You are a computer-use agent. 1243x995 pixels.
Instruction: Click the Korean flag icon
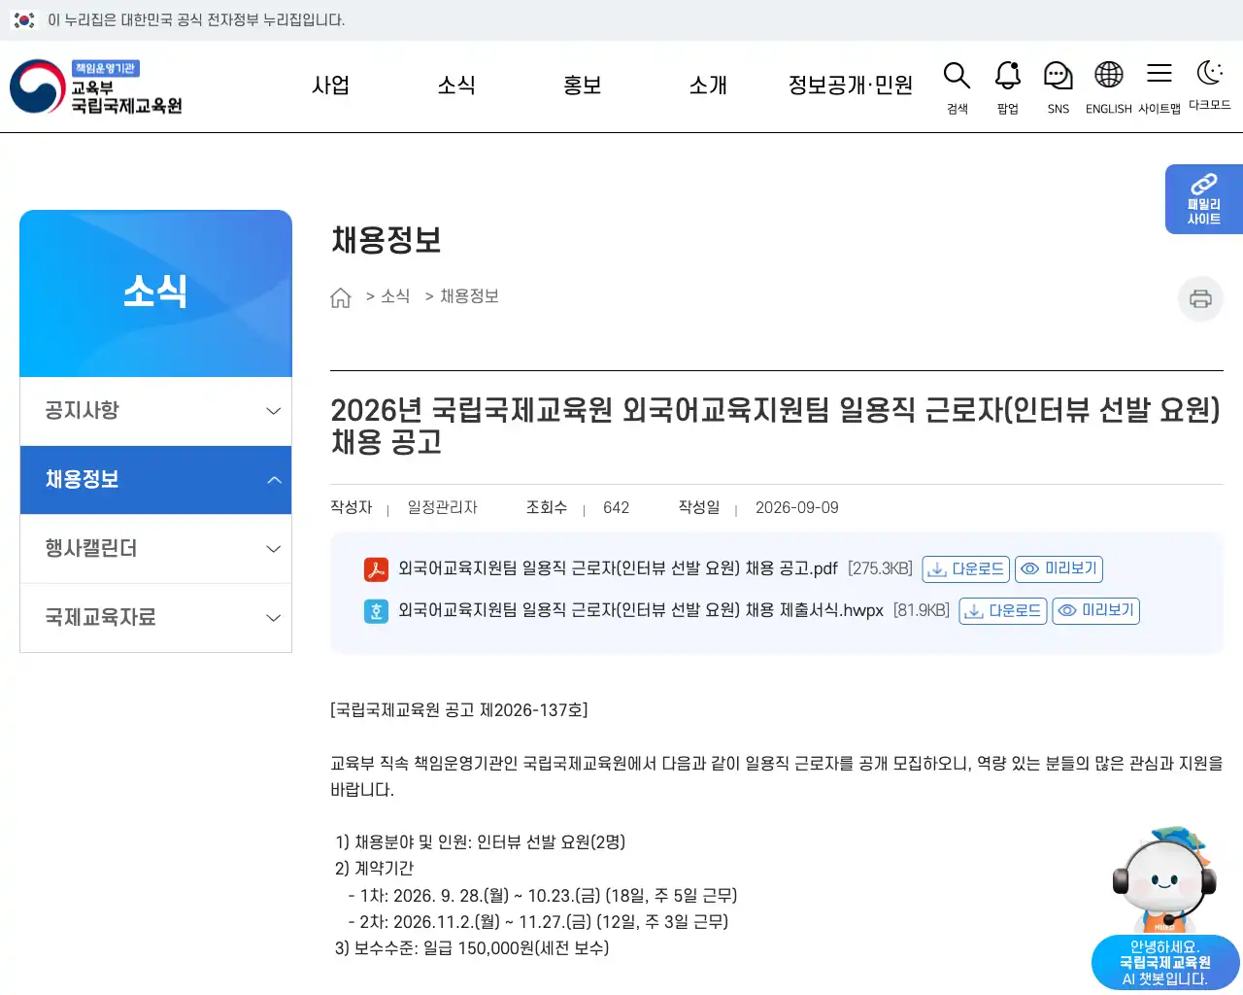click(24, 20)
